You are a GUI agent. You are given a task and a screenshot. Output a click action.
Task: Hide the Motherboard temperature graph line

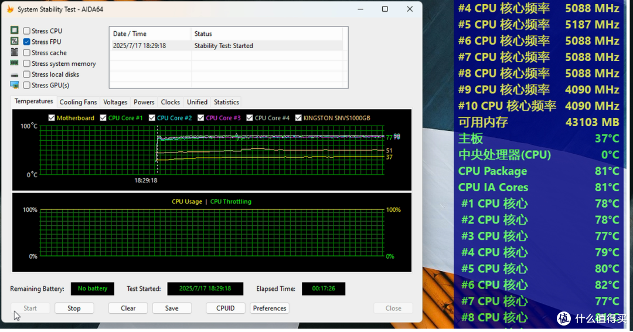pyautogui.click(x=52, y=118)
